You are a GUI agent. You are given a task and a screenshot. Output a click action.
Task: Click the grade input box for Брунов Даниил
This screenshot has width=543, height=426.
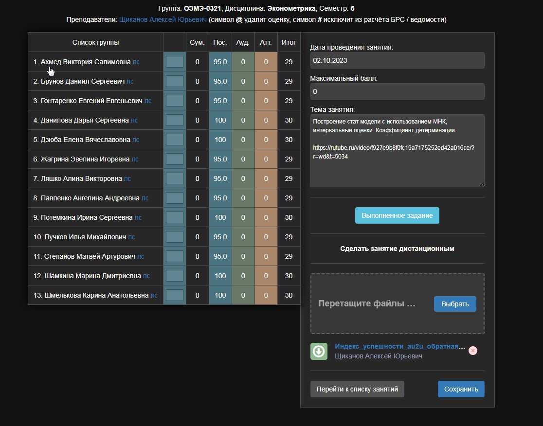[175, 81]
